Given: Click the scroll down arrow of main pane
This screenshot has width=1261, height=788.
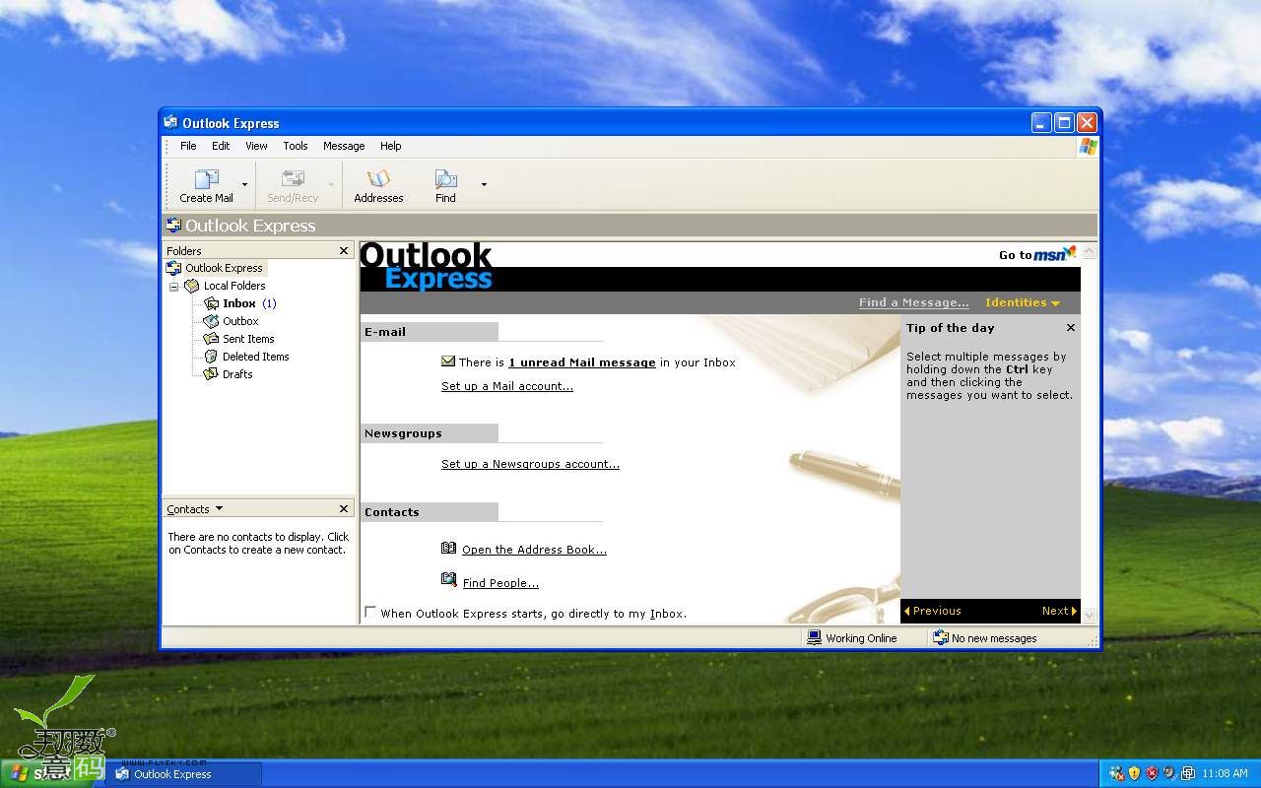Looking at the screenshot, I should 1090,615.
